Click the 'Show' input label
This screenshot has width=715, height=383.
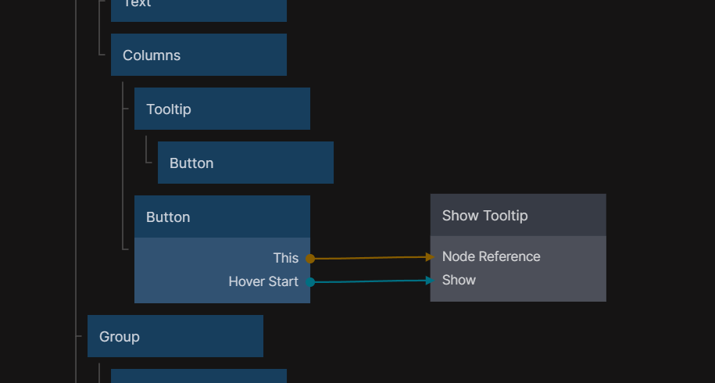coord(459,280)
